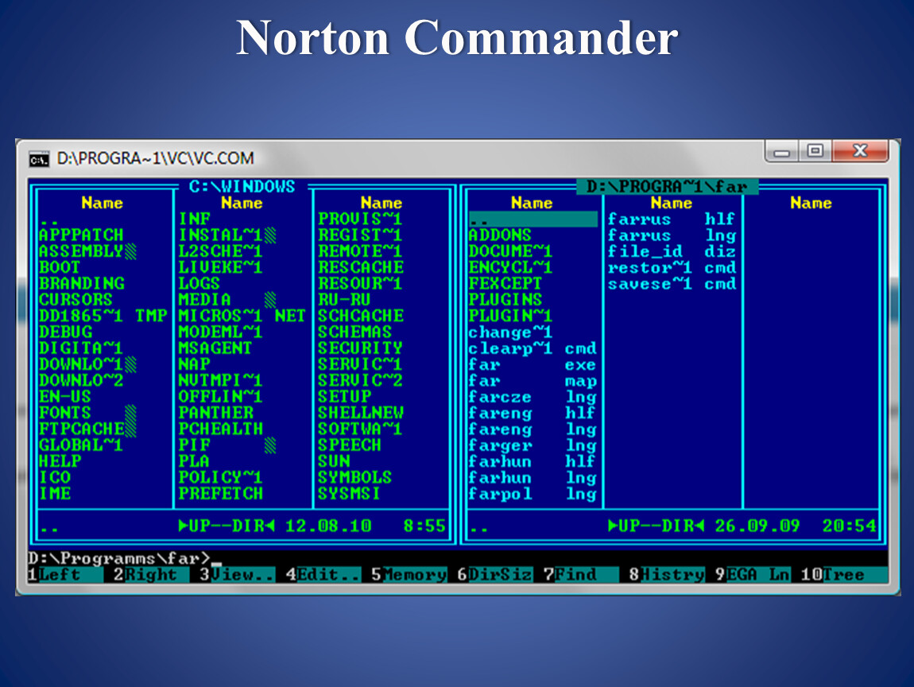Select the PCHEALTH folder
This screenshot has height=687, width=914.
tap(221, 429)
